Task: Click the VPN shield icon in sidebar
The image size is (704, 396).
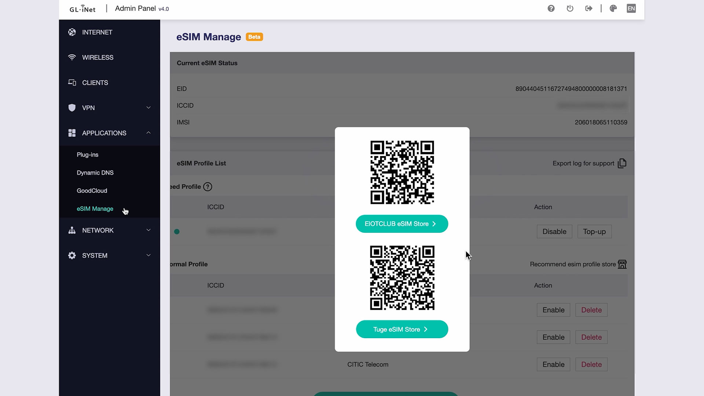Action: click(72, 108)
